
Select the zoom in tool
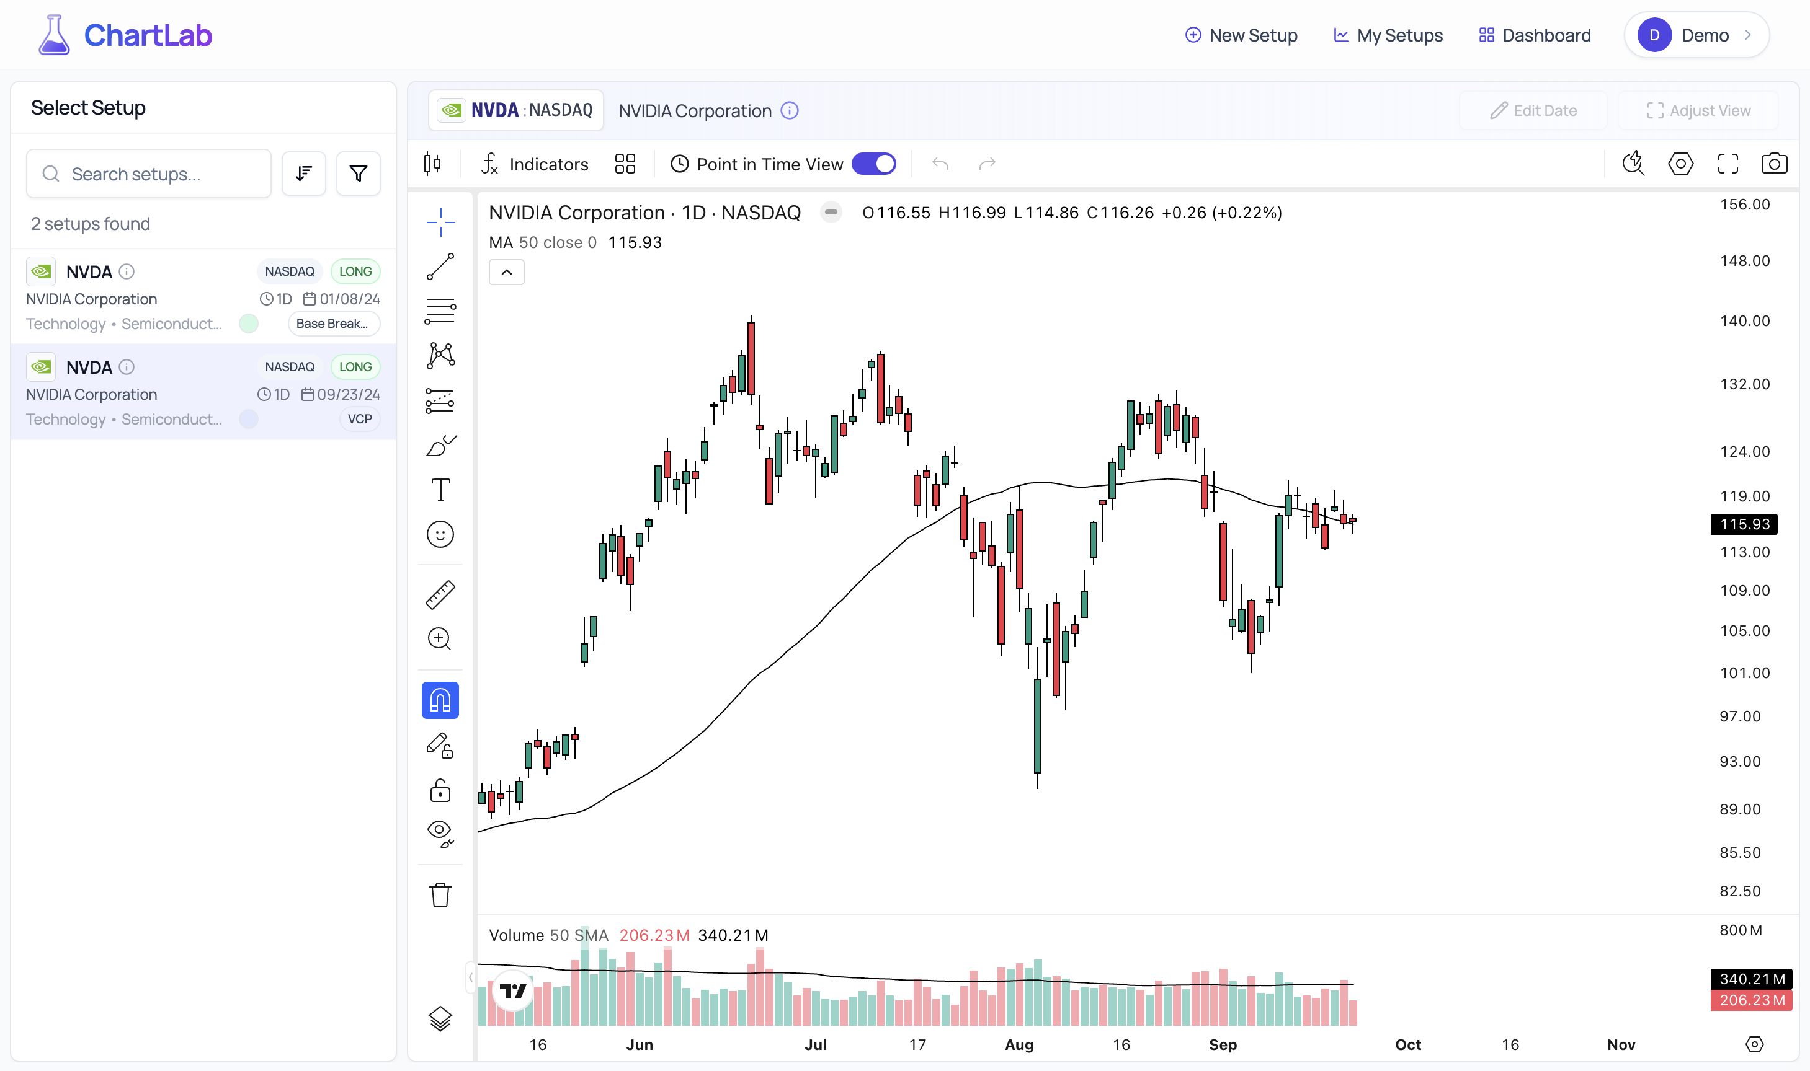tap(440, 639)
